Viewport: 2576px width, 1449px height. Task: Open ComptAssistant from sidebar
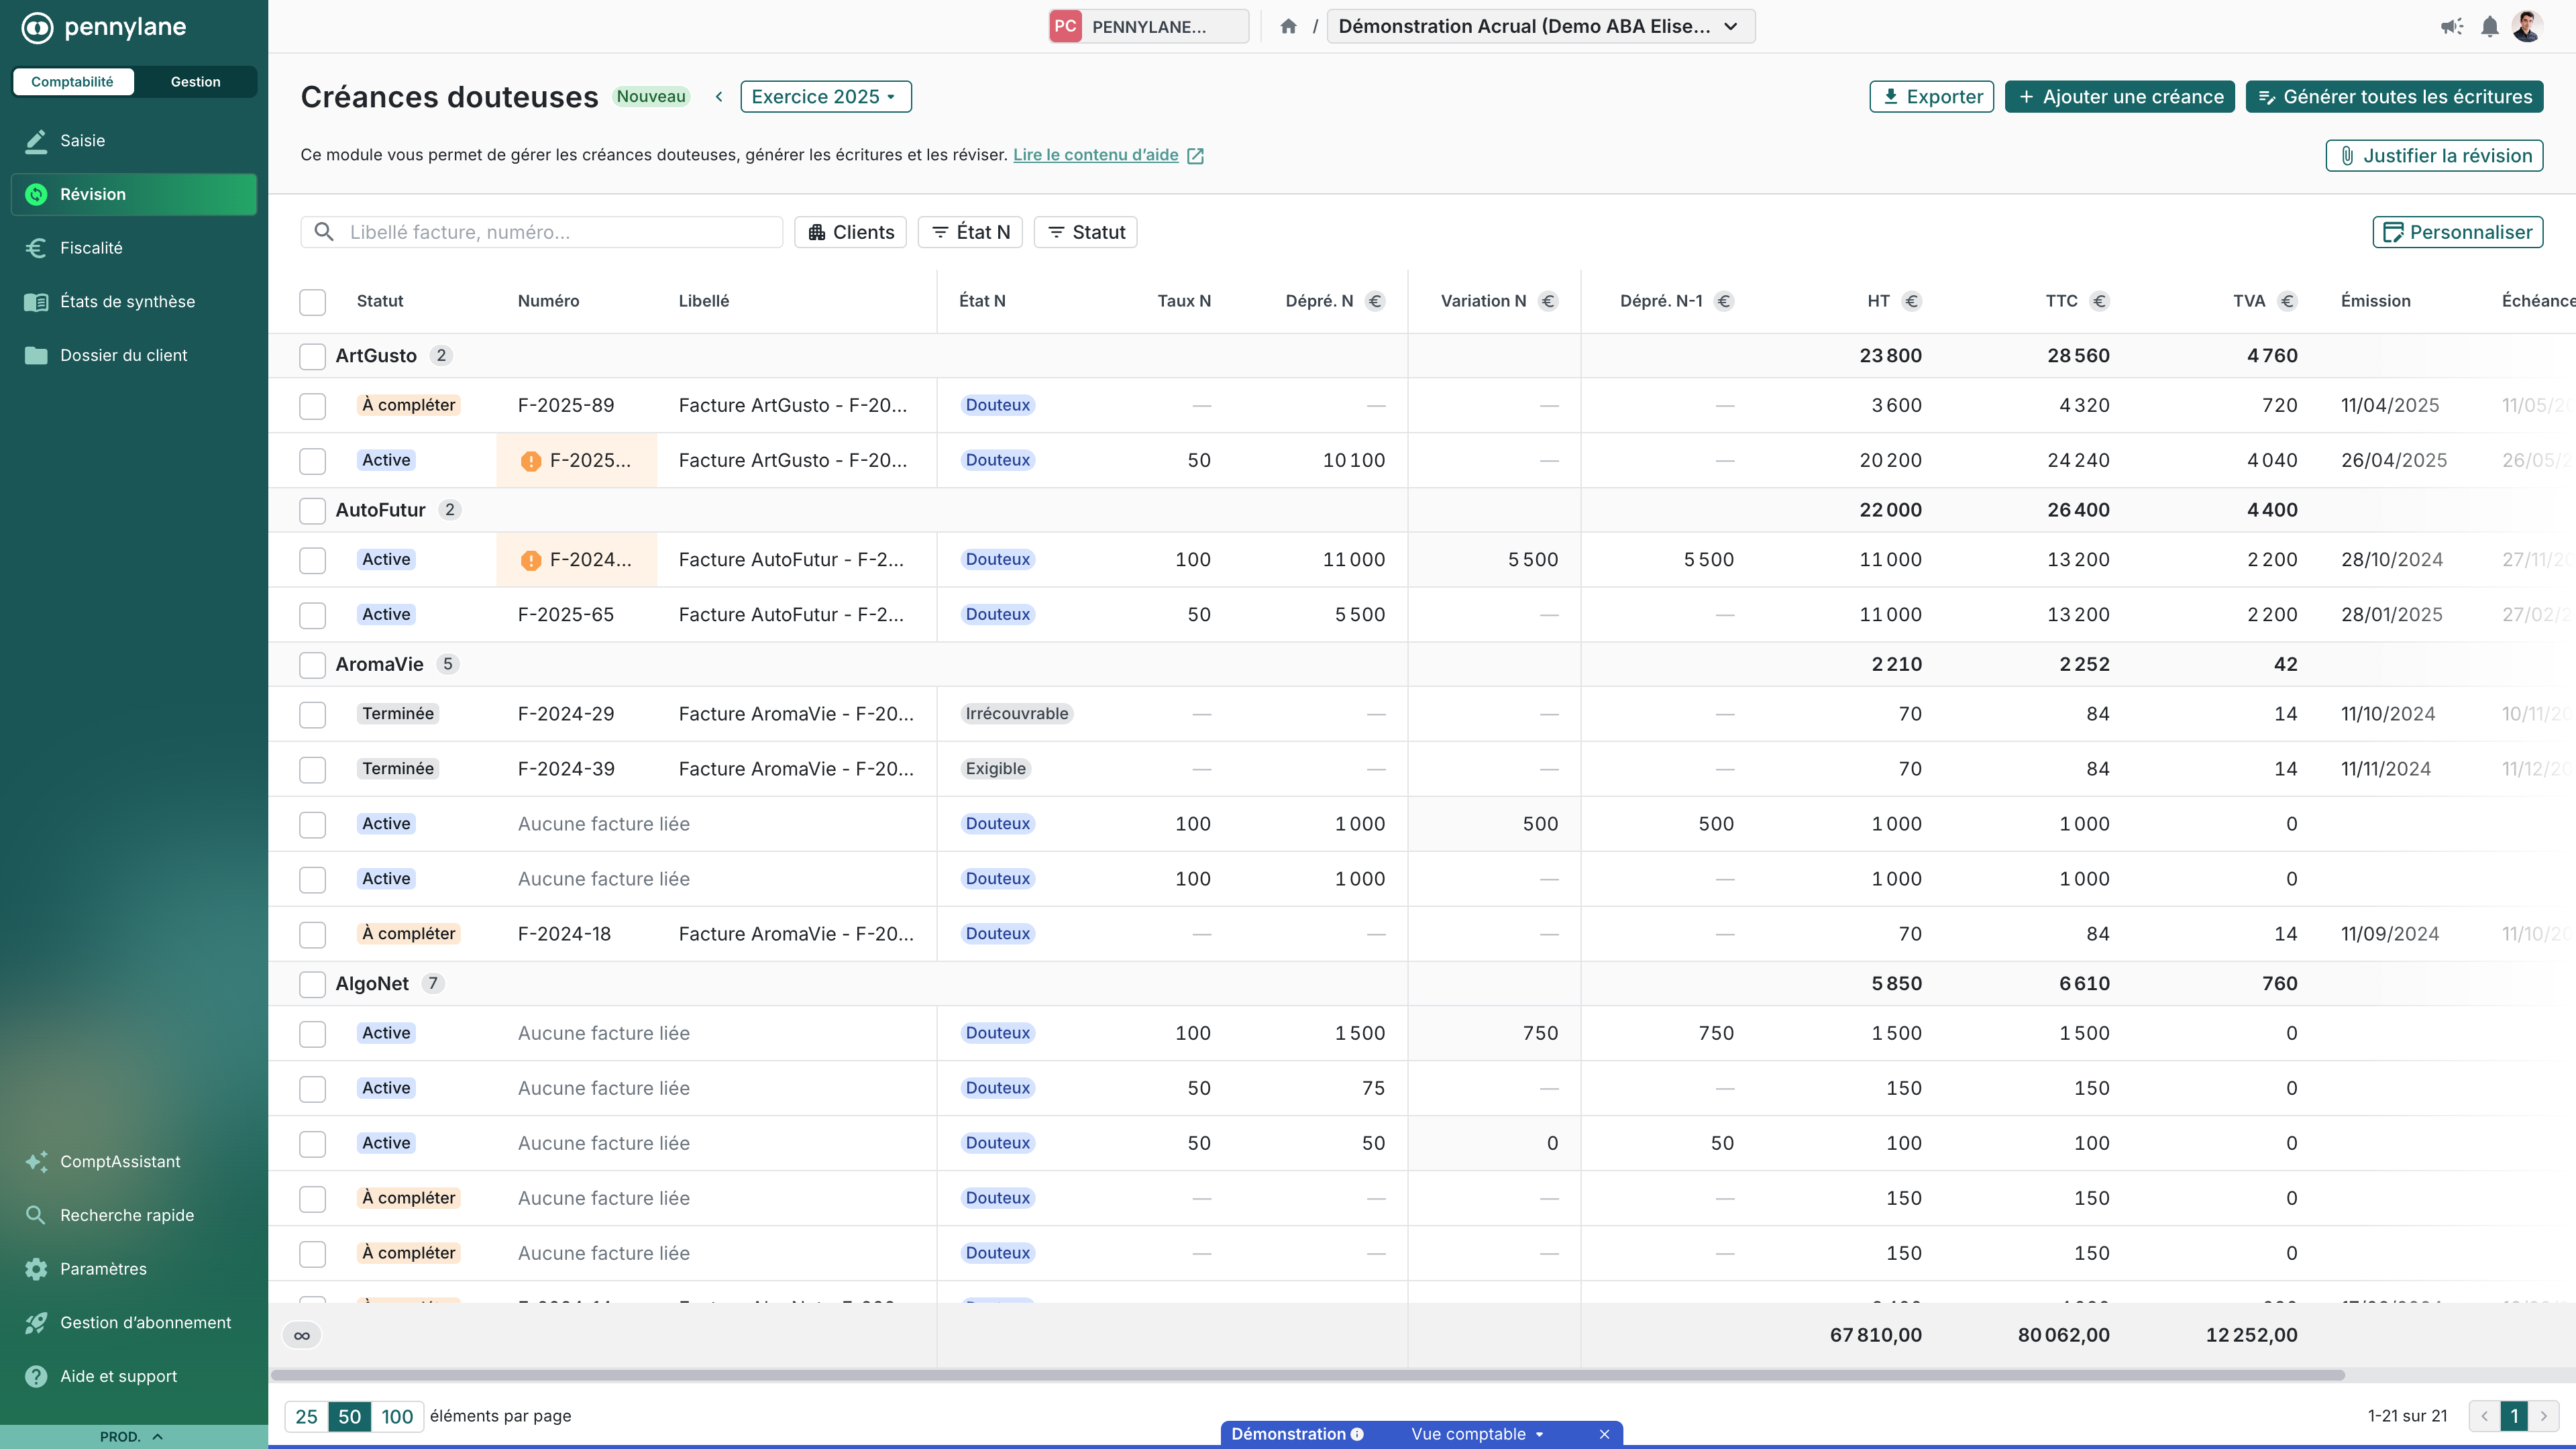[120, 1161]
